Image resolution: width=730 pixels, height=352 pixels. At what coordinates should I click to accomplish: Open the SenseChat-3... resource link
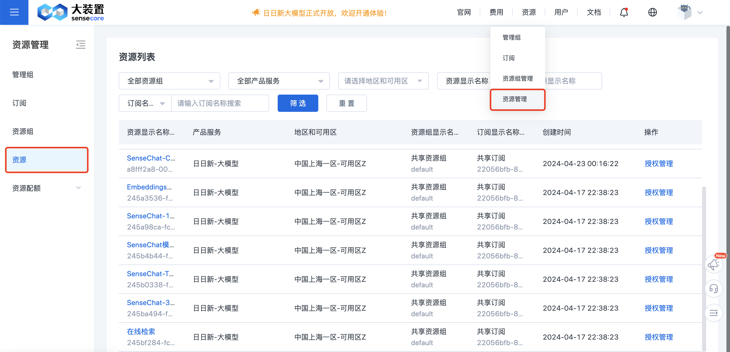[151, 303]
